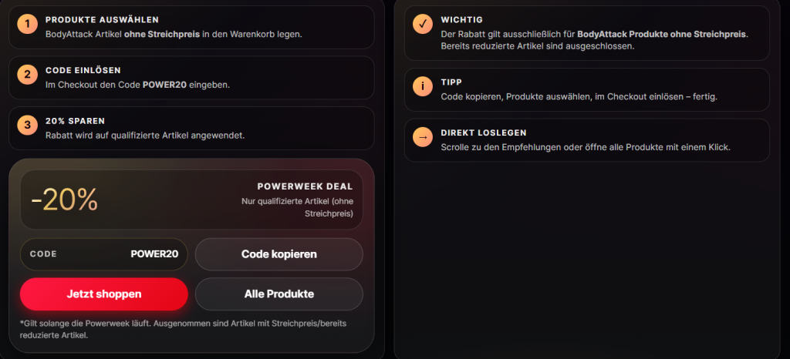Select the POWER20 code field
790x359 pixels.
[x=104, y=253]
